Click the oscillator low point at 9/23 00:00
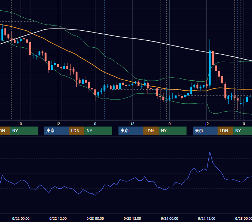Viewport: 252px width, 222px height. [x=95, y=195]
